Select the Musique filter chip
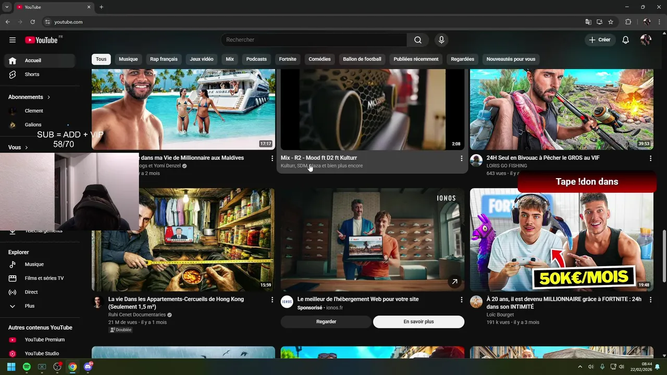The image size is (667, 375). [x=128, y=59]
